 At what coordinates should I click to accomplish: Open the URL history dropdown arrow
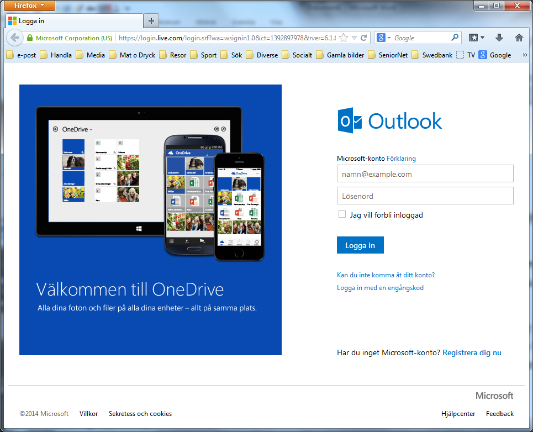coord(354,38)
